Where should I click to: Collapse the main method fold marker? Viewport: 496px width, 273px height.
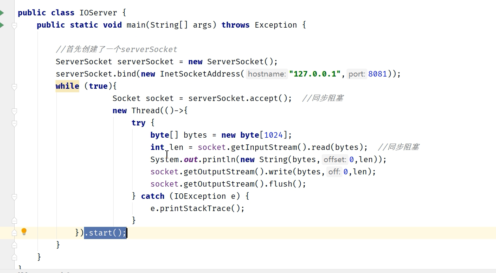14,26
